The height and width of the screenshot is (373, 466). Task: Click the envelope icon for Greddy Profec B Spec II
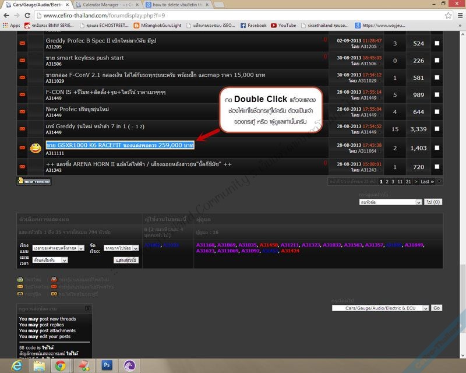22,44
